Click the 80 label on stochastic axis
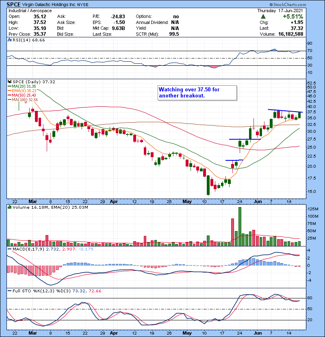 coord(310,298)
